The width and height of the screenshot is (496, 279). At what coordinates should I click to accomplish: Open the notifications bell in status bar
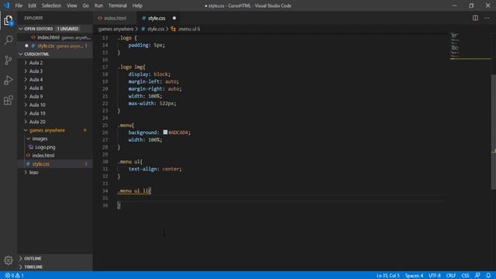point(488,276)
